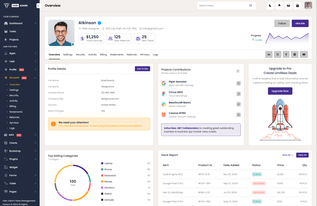Expand the Forms sidebar menu

coord(20,175)
